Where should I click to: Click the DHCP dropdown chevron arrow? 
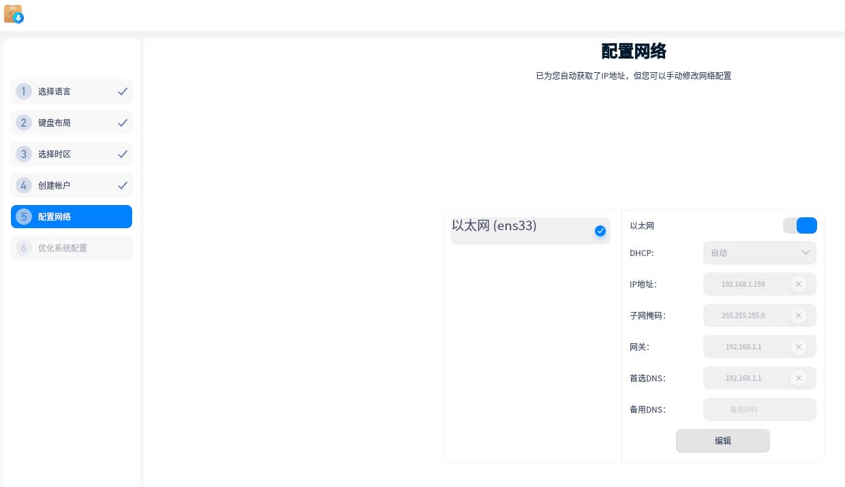click(x=805, y=253)
